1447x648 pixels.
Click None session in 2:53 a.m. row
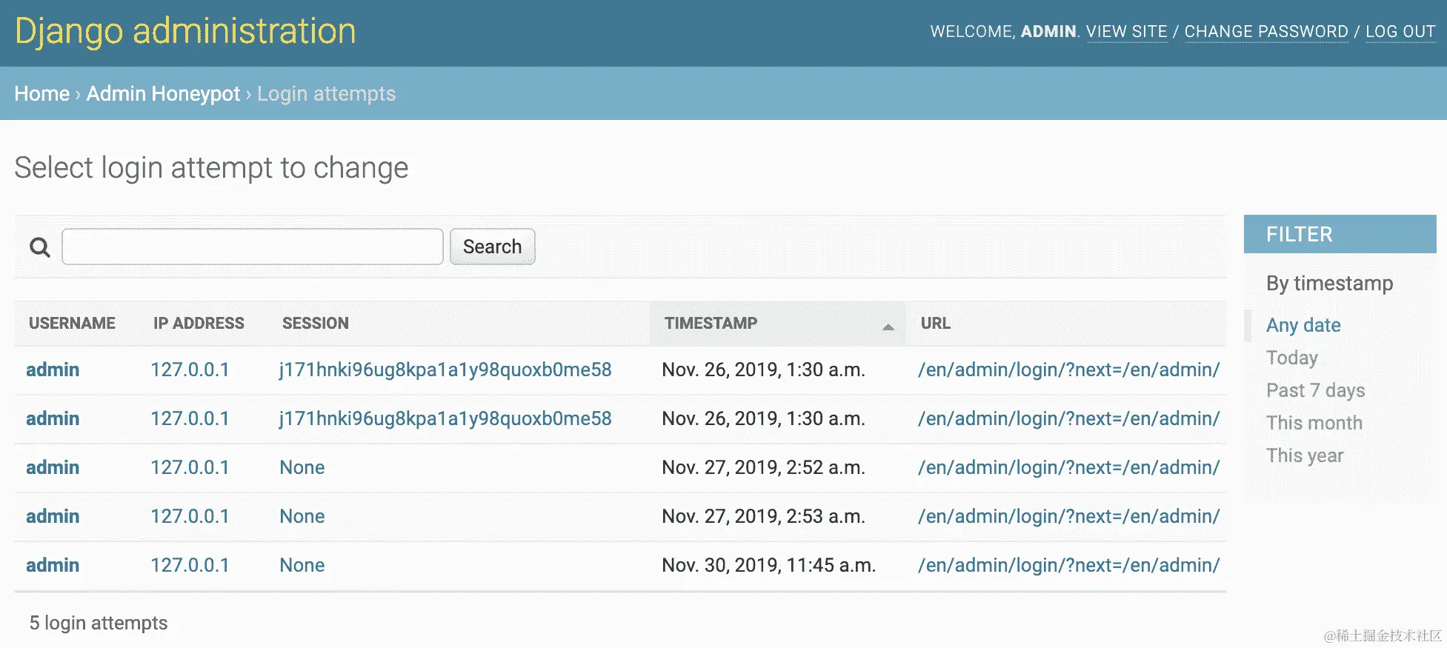point(302,516)
